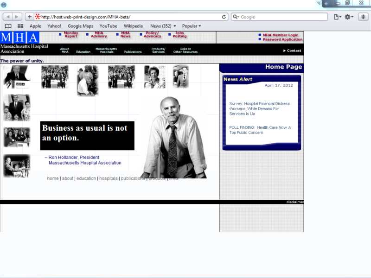Click the Business as usual quote banner
The image size is (371, 278).
(87, 136)
